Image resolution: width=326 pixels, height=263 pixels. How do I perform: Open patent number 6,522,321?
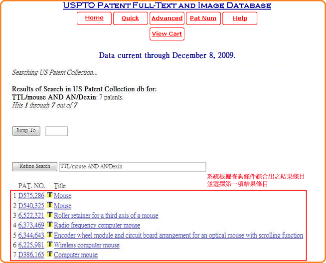click(31, 216)
